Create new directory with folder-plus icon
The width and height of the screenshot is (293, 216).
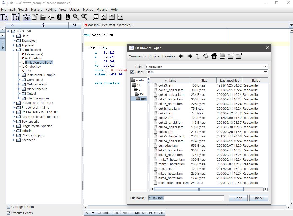(239, 56)
